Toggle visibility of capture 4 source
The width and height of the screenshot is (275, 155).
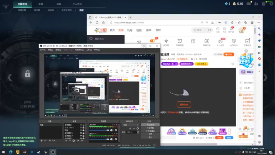pyautogui.click(x=81, y=133)
